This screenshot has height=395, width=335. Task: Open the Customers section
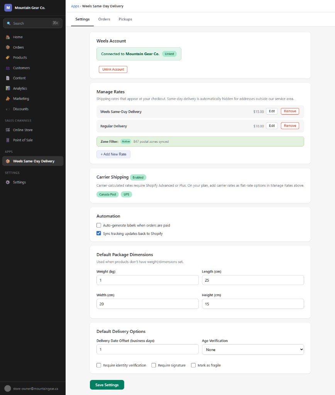[x=21, y=68]
